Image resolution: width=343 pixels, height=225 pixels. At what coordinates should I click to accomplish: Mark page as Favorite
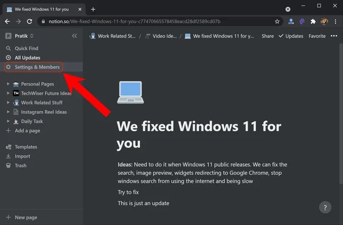pos(317,36)
